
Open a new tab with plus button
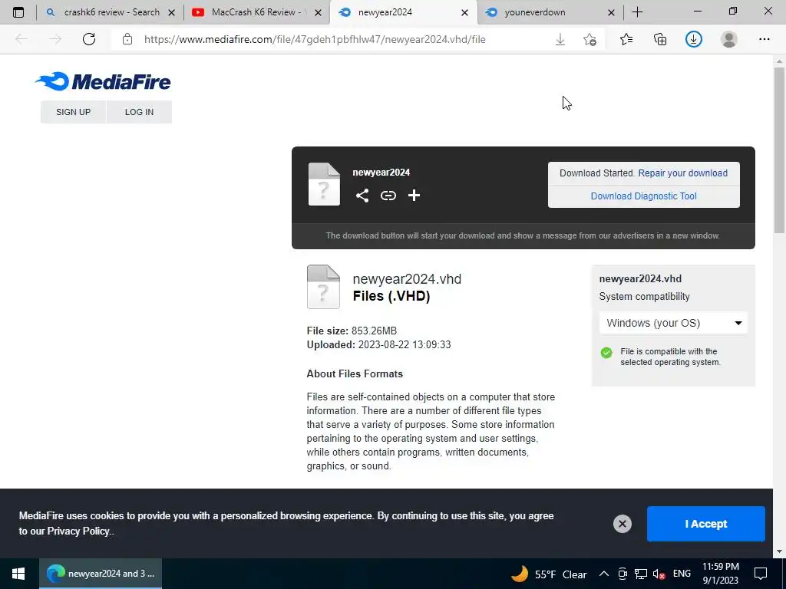pos(637,12)
